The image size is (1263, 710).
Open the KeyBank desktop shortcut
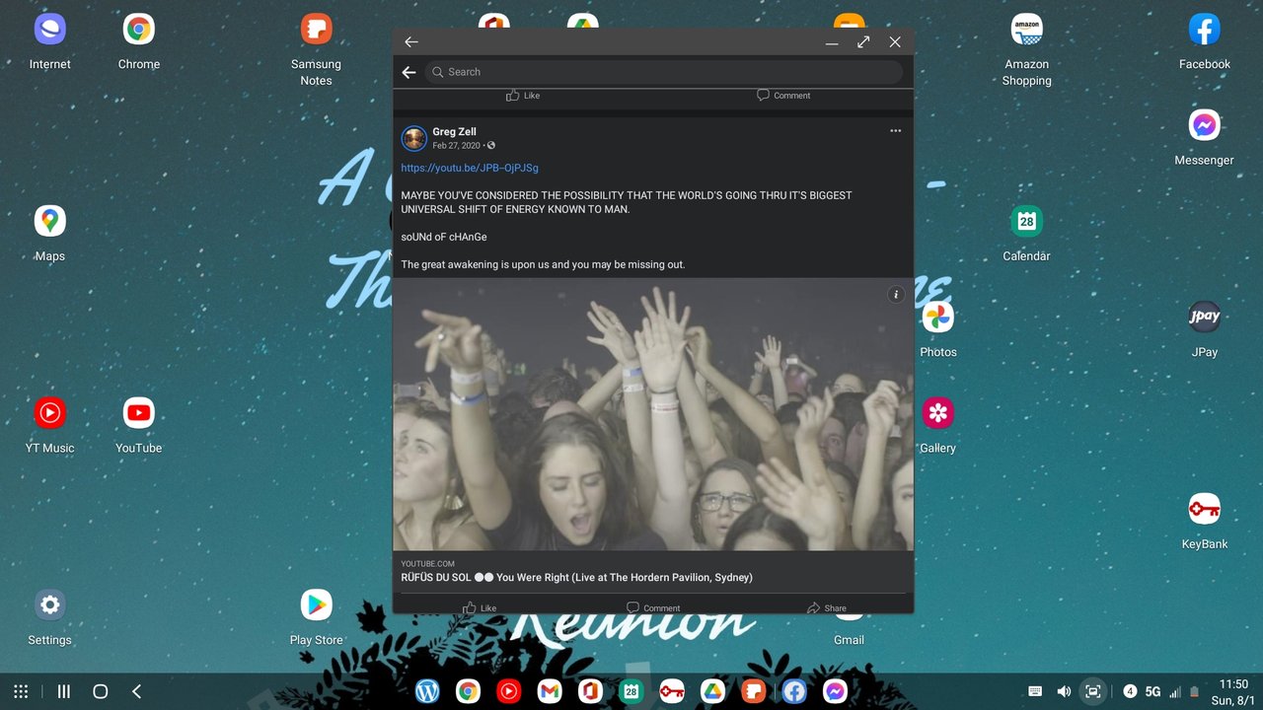coord(1204,509)
